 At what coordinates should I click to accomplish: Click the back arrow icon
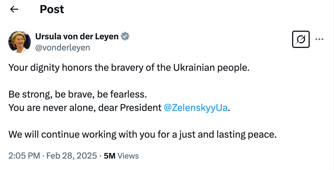14,9
